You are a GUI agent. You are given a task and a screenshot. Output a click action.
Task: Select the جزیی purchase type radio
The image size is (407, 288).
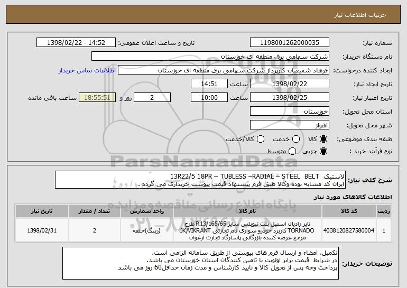(x=323, y=151)
